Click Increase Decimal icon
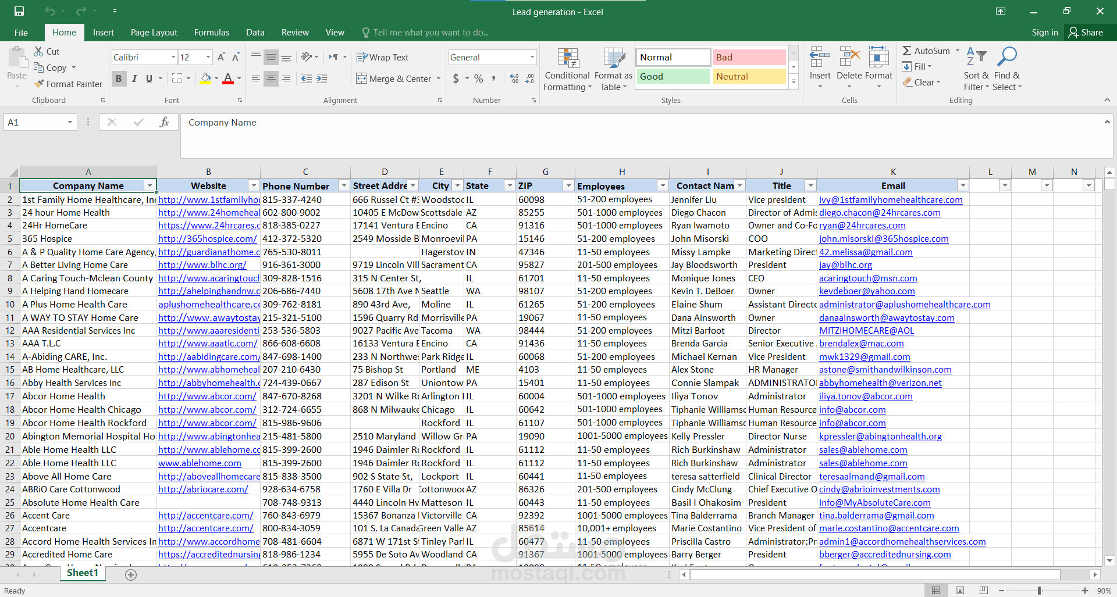The image size is (1117, 597). (x=514, y=78)
